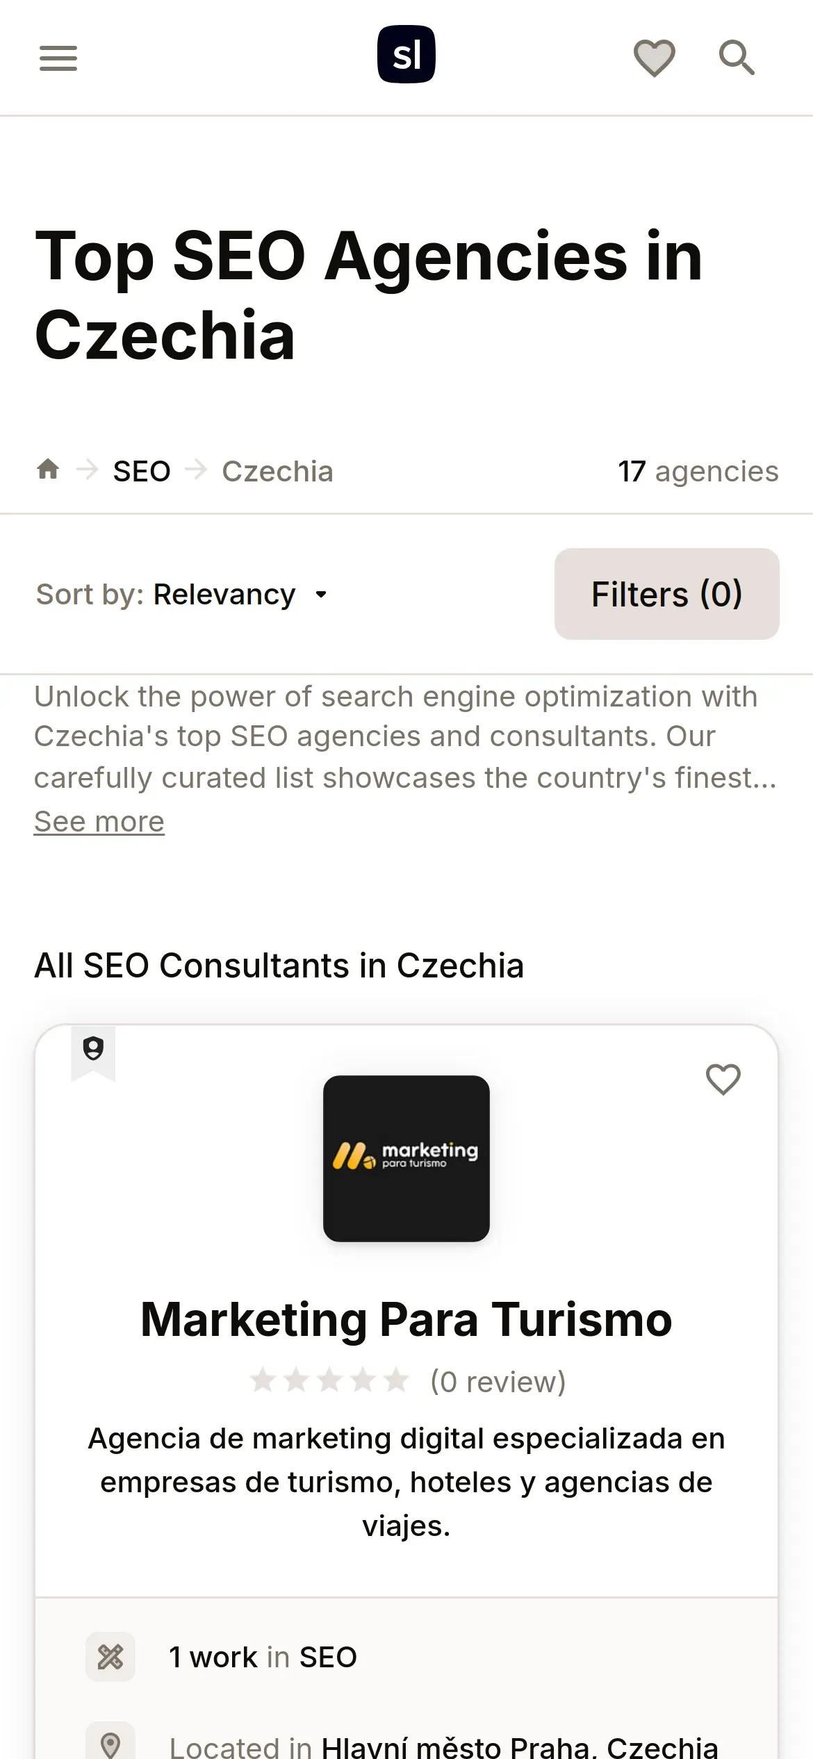This screenshot has height=1759, width=813.
Task: Navigate to SEO breadcrumb item
Action: (142, 472)
